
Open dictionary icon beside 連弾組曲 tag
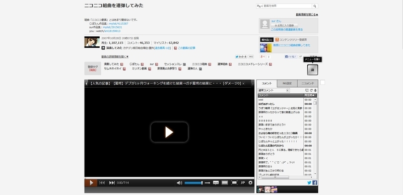tap(230, 64)
